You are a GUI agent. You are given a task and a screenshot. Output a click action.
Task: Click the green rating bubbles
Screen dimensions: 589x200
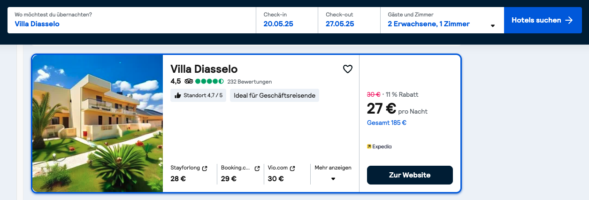pyautogui.click(x=210, y=81)
